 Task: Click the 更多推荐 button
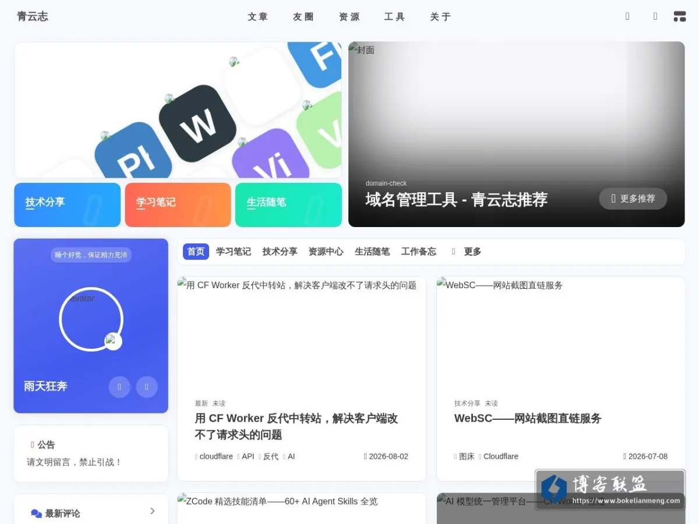(633, 199)
